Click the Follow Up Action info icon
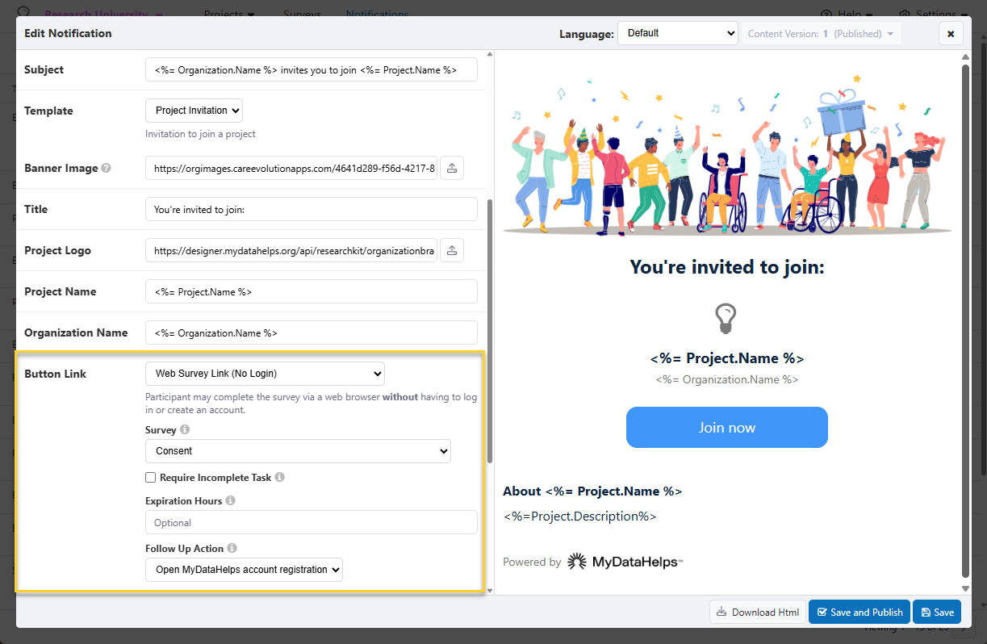 point(232,549)
